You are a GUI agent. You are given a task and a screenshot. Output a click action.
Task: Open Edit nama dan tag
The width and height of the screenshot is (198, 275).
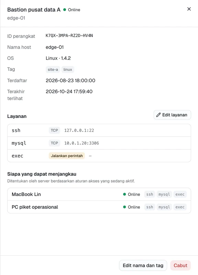pyautogui.click(x=143, y=265)
